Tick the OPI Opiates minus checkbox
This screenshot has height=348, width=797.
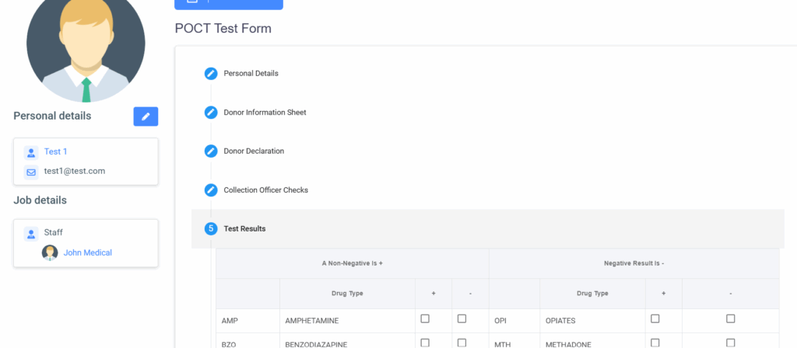click(x=730, y=318)
